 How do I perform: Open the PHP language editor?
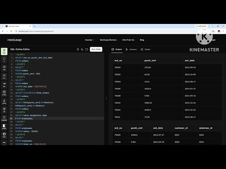click(4, 143)
